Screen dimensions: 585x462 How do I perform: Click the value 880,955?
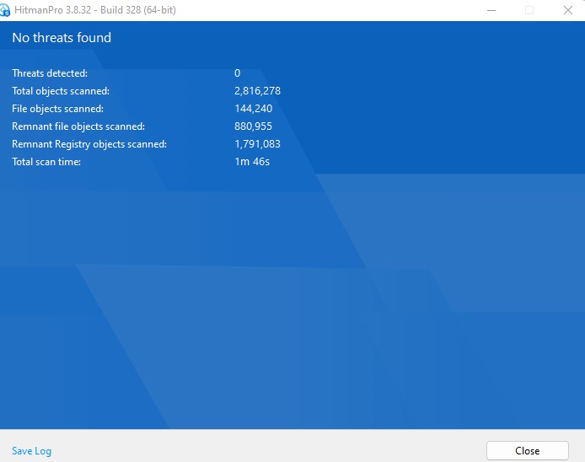pos(253,126)
